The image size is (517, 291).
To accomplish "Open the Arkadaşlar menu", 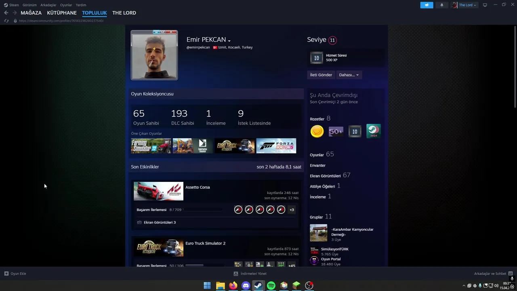I will (48, 5).
